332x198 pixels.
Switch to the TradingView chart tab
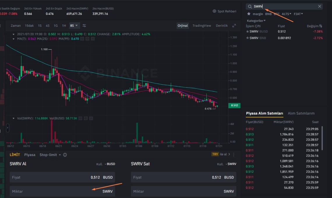pos(202,26)
